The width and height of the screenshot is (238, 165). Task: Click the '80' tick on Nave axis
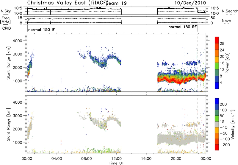coord(213,18)
